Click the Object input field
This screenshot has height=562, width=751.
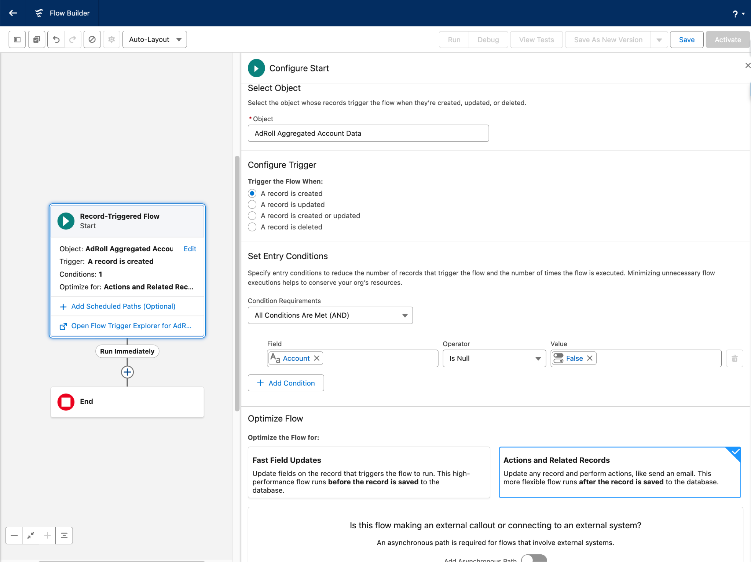[x=368, y=133]
